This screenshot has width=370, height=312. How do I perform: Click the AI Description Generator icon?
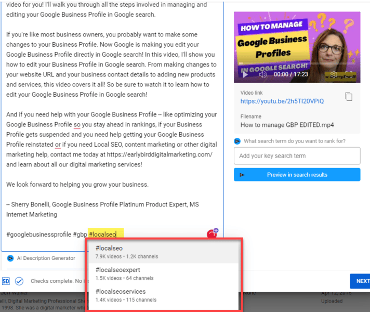pos(10,258)
